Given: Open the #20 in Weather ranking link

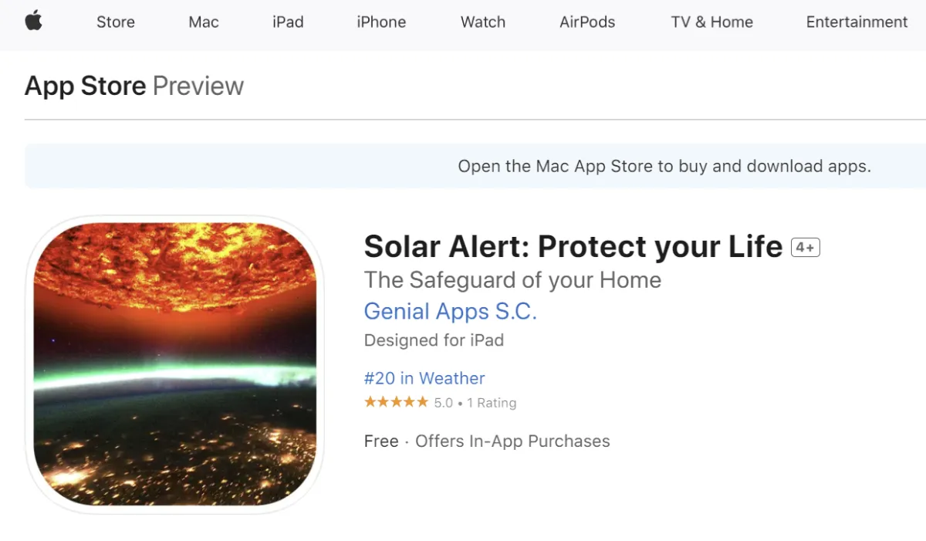Looking at the screenshot, I should (x=424, y=378).
